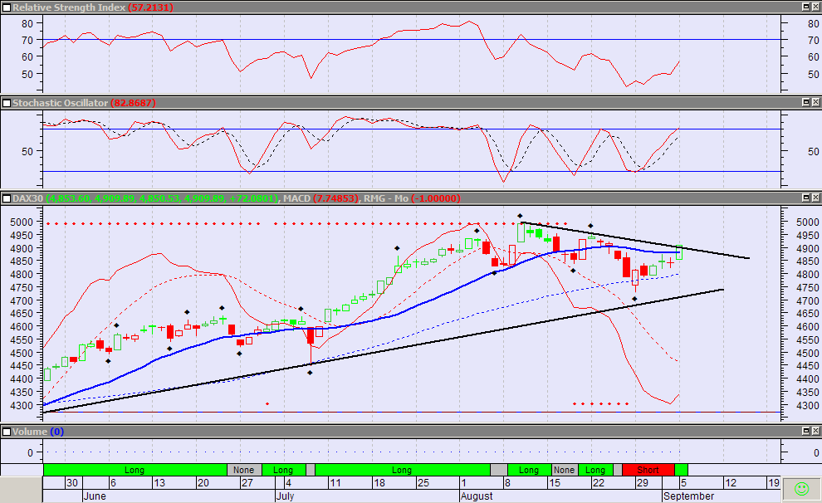
Task: Toggle the Relative Strength Index checkbox
Action: (7, 7)
